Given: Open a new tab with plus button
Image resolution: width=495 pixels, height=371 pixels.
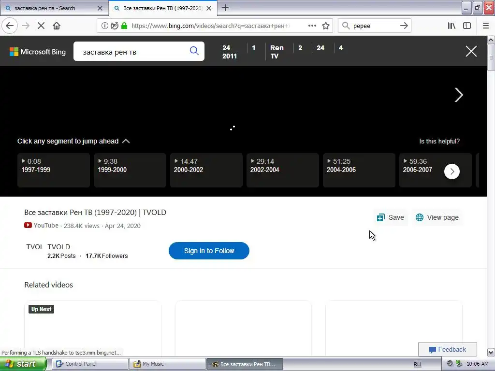Looking at the screenshot, I should (225, 8).
